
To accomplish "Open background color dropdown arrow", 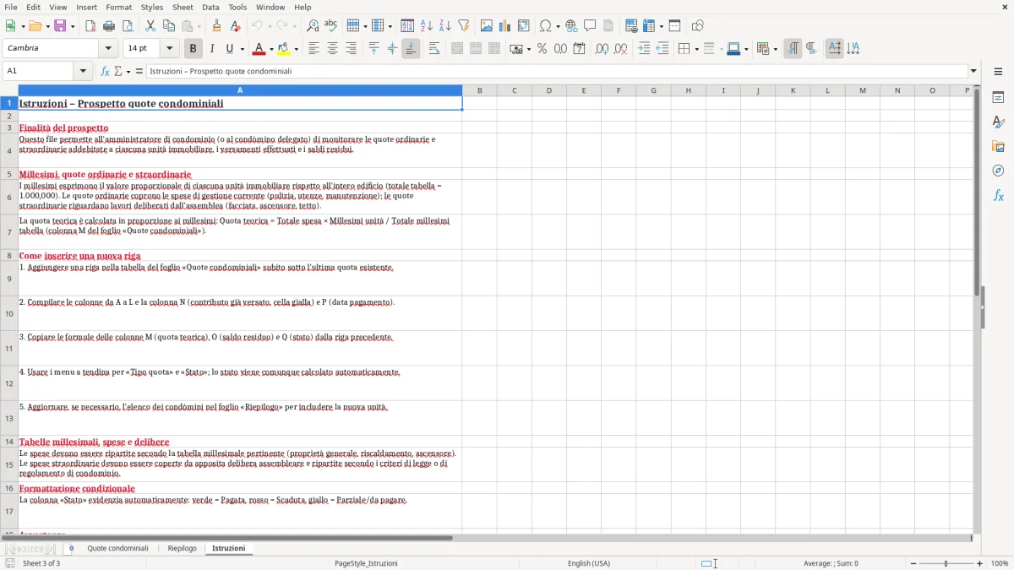I will 296,49.
